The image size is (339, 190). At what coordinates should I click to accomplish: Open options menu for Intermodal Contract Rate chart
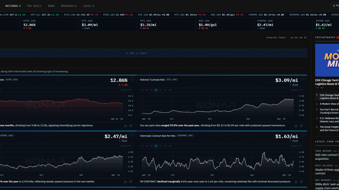tap(303, 135)
